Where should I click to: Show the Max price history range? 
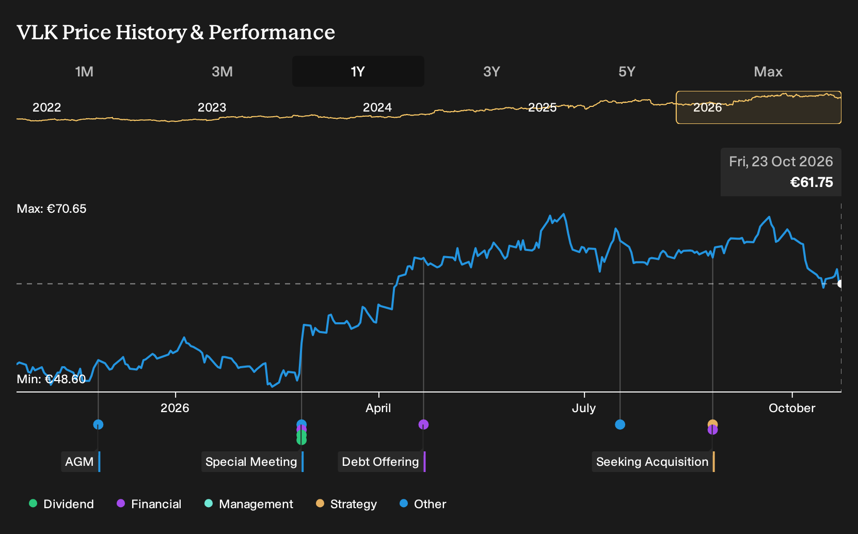(x=768, y=72)
